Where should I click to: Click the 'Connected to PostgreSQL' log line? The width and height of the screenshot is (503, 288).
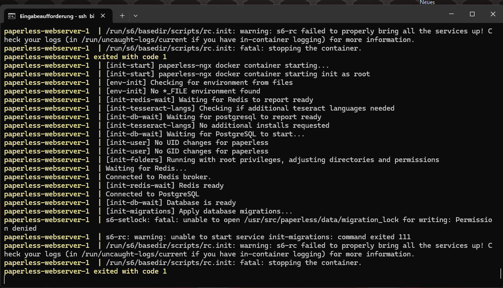tap(158, 194)
